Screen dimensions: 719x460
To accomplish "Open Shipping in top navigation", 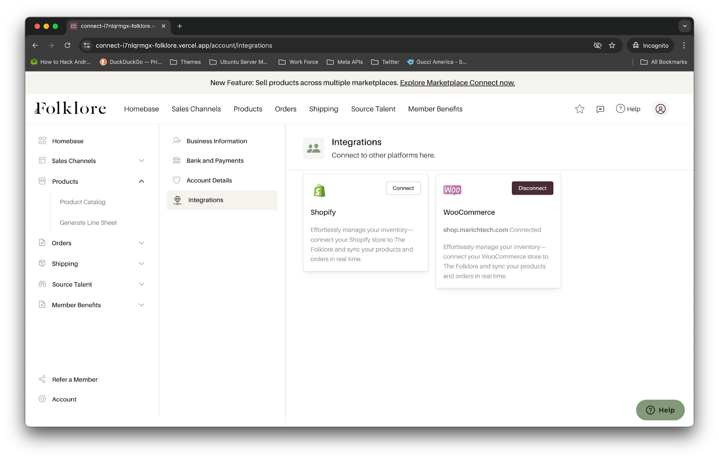I will tap(324, 109).
